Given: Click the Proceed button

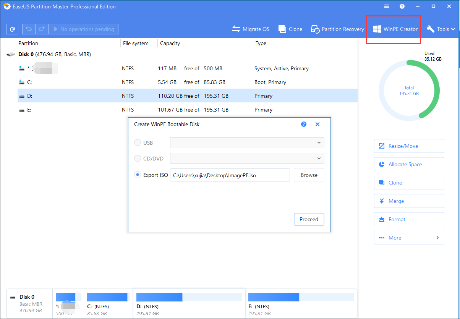Looking at the screenshot, I should pos(309,219).
